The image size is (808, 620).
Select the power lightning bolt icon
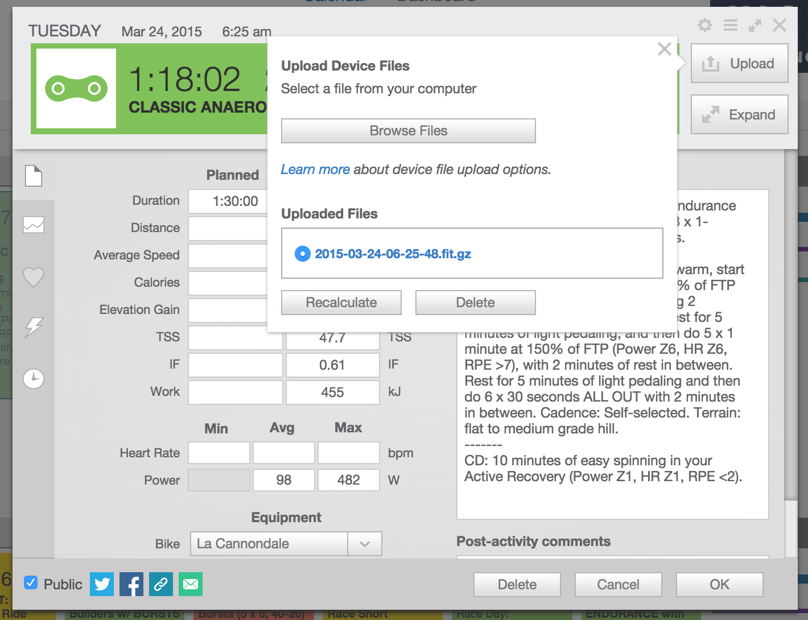click(34, 327)
